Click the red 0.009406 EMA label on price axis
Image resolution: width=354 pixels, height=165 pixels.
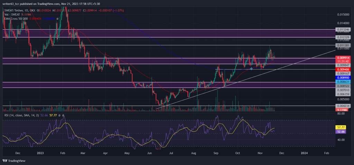343,69
